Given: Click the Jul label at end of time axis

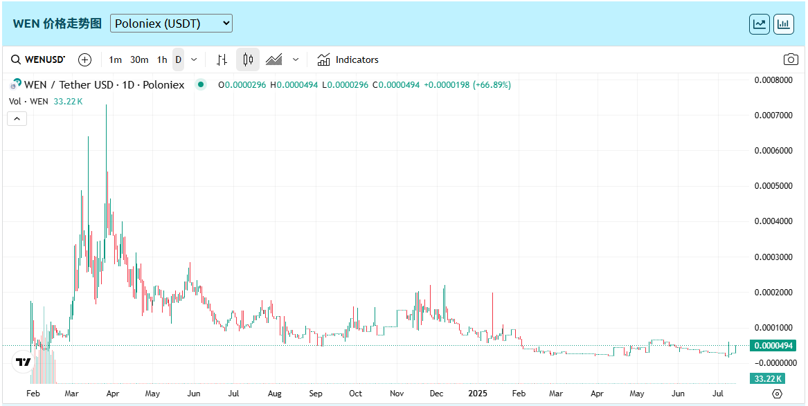Looking at the screenshot, I should click(x=718, y=394).
